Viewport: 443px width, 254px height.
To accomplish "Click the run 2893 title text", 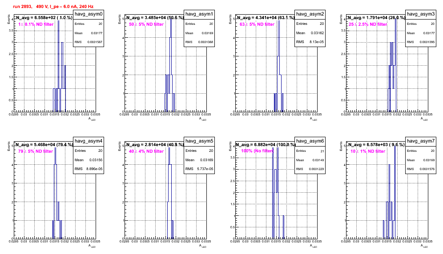I will (x=53, y=7).
